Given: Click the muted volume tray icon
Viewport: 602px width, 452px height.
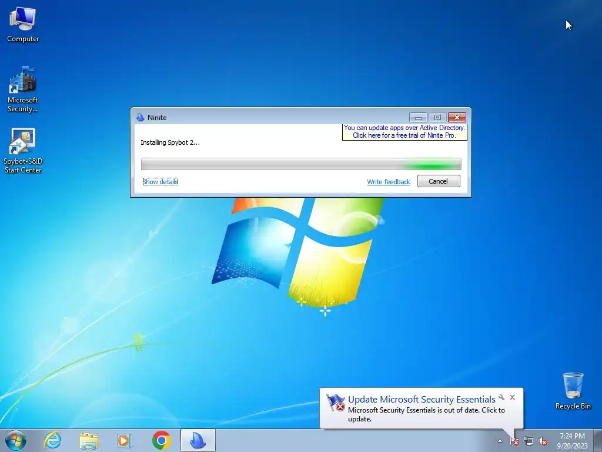Looking at the screenshot, I should pyautogui.click(x=543, y=441).
